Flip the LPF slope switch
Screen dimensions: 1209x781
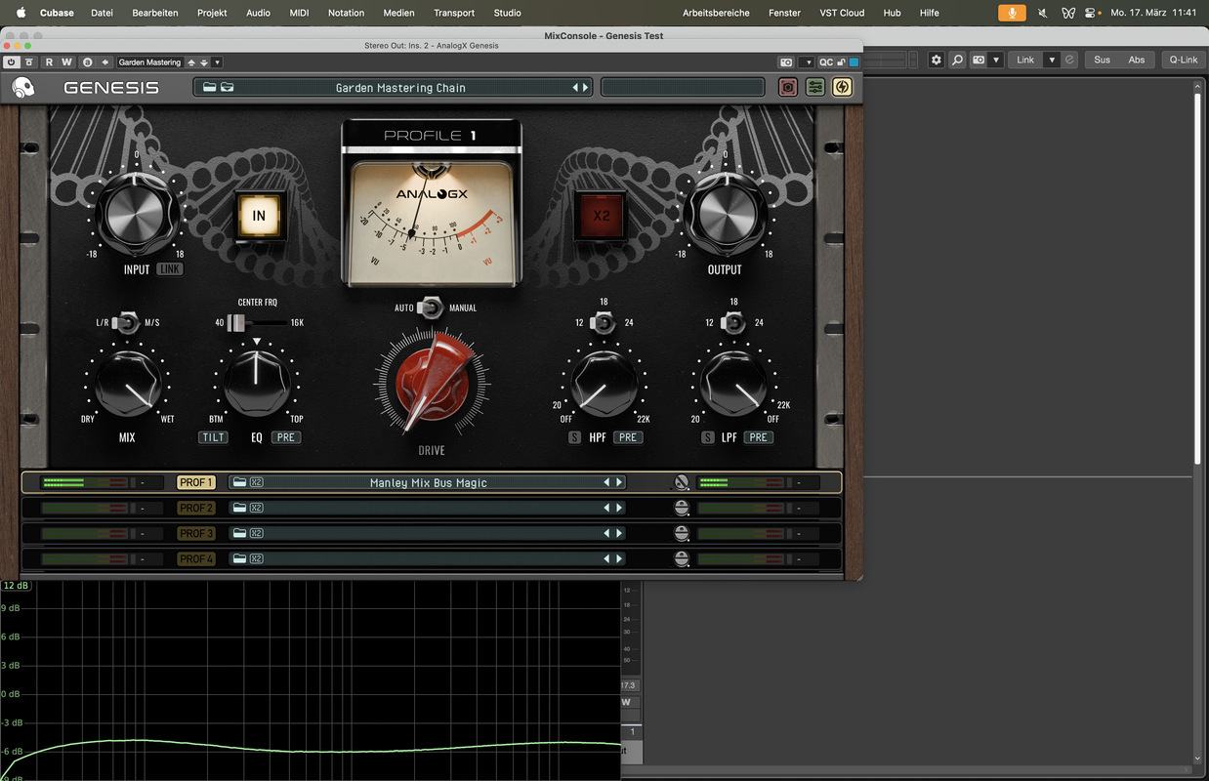click(733, 323)
